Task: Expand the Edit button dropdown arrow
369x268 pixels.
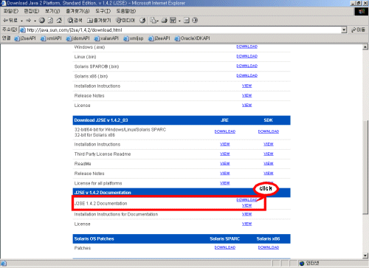Action: 179,21
